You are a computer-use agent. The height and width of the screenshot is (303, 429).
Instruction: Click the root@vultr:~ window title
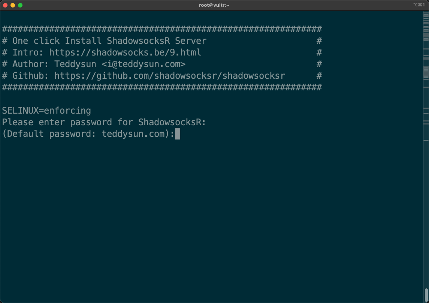214,5
